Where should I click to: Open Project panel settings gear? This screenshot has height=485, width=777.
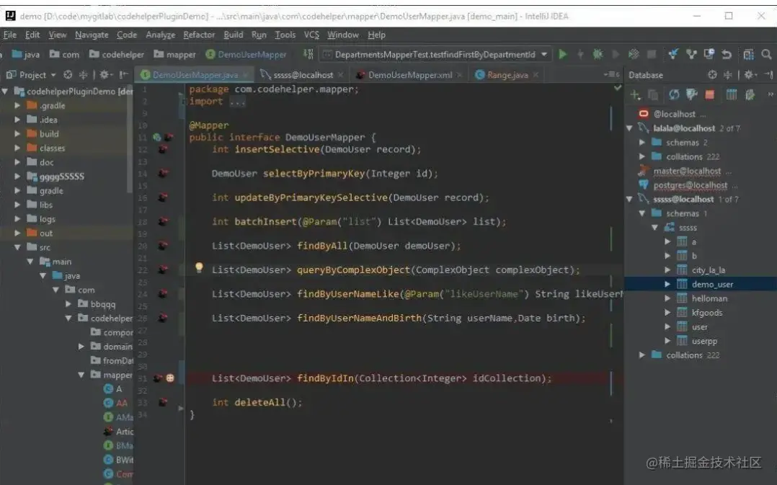[105, 75]
